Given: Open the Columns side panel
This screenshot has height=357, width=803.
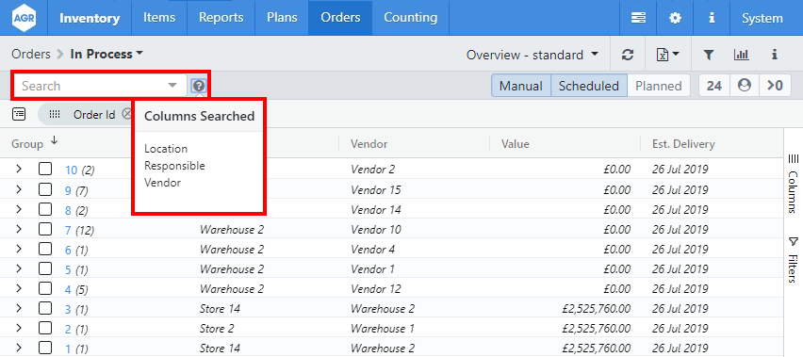Looking at the screenshot, I should click(x=793, y=184).
